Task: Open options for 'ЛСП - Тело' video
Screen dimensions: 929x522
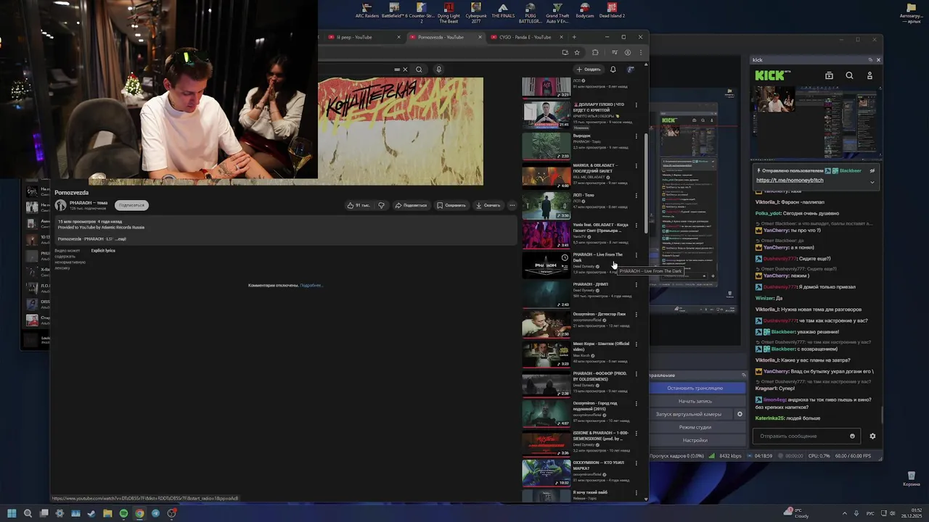Action: coord(637,195)
